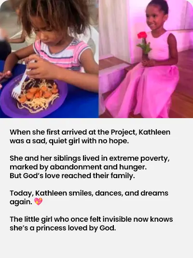Click 'Today, Kathleen smiles, dances, and dreams'
The image size is (193, 258).
pyautogui.click(x=89, y=193)
